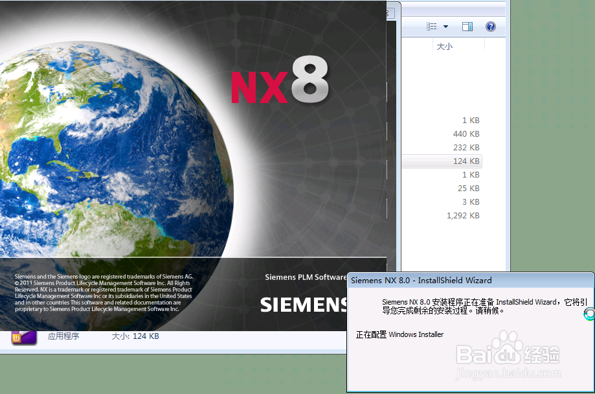Click the Siemens NX 8.0 InstallShield Wizard title bar
The image size is (595, 394).
tap(471, 281)
